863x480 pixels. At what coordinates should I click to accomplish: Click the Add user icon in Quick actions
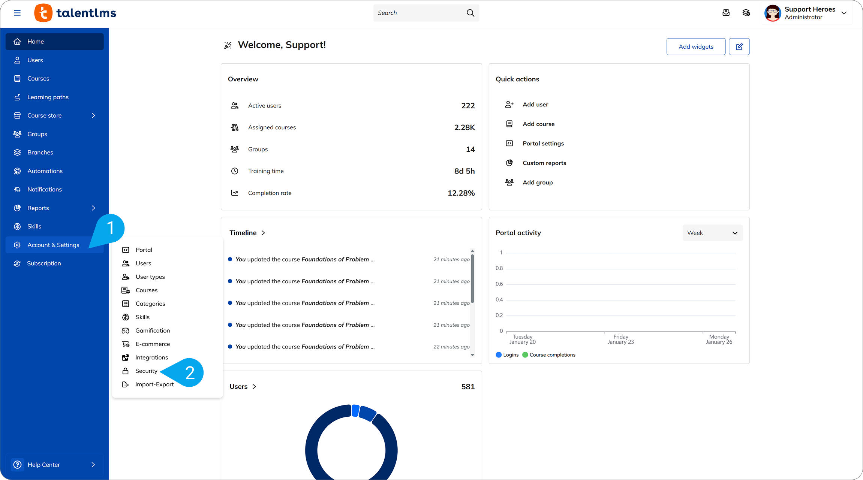(509, 105)
